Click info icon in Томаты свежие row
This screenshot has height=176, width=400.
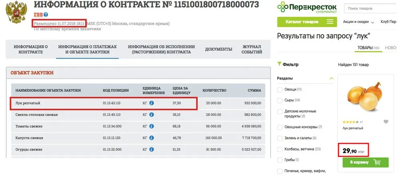(152, 126)
